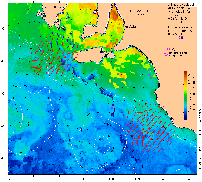Viewport: 202px width, 182px height.
Task: Click the temperature color bar
Action: pyautogui.click(x=185, y=95)
